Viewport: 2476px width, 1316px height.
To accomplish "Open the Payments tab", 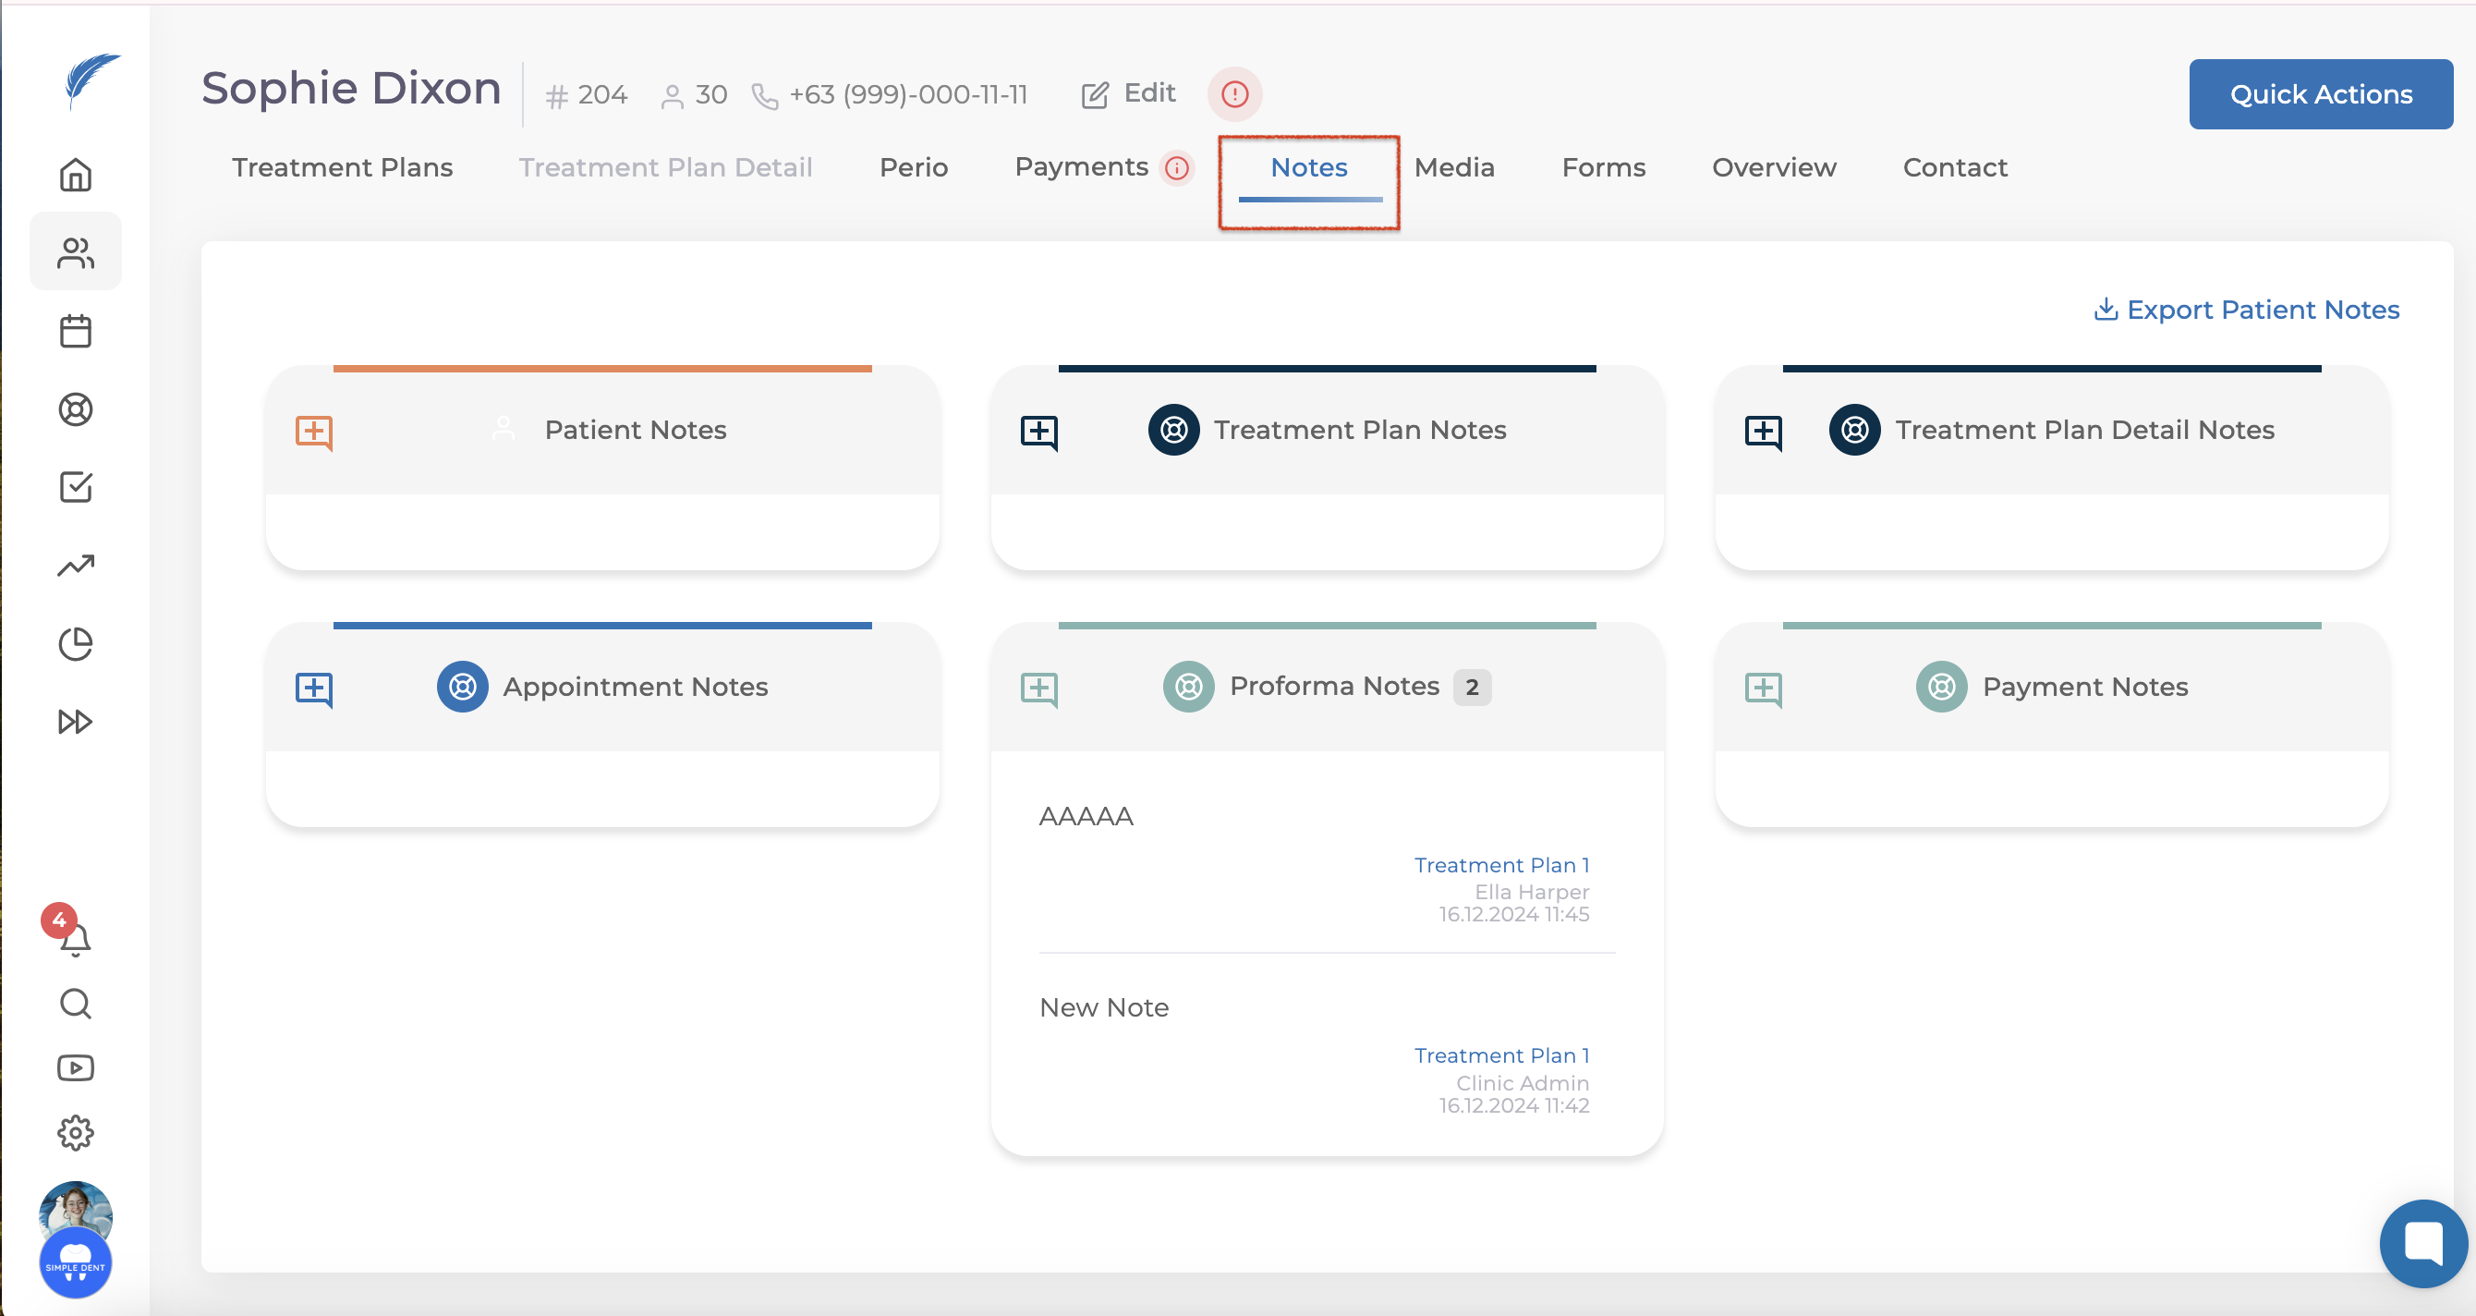I will 1081,167.
